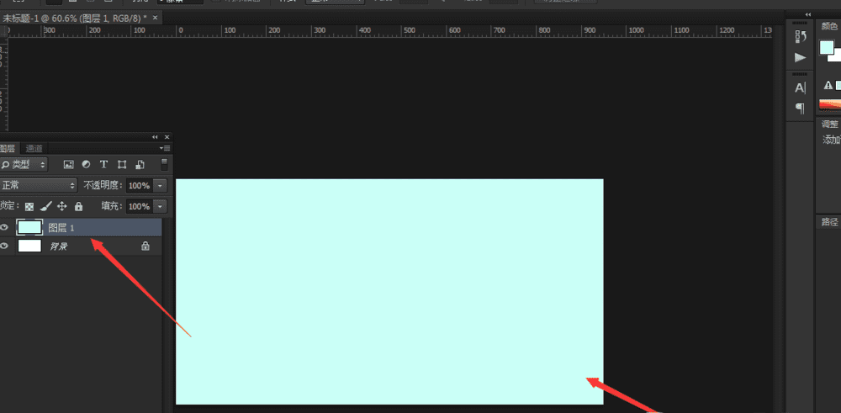Image resolution: width=841 pixels, height=413 pixels.
Task: Click the light cyan canvas area
Action: [389, 291]
